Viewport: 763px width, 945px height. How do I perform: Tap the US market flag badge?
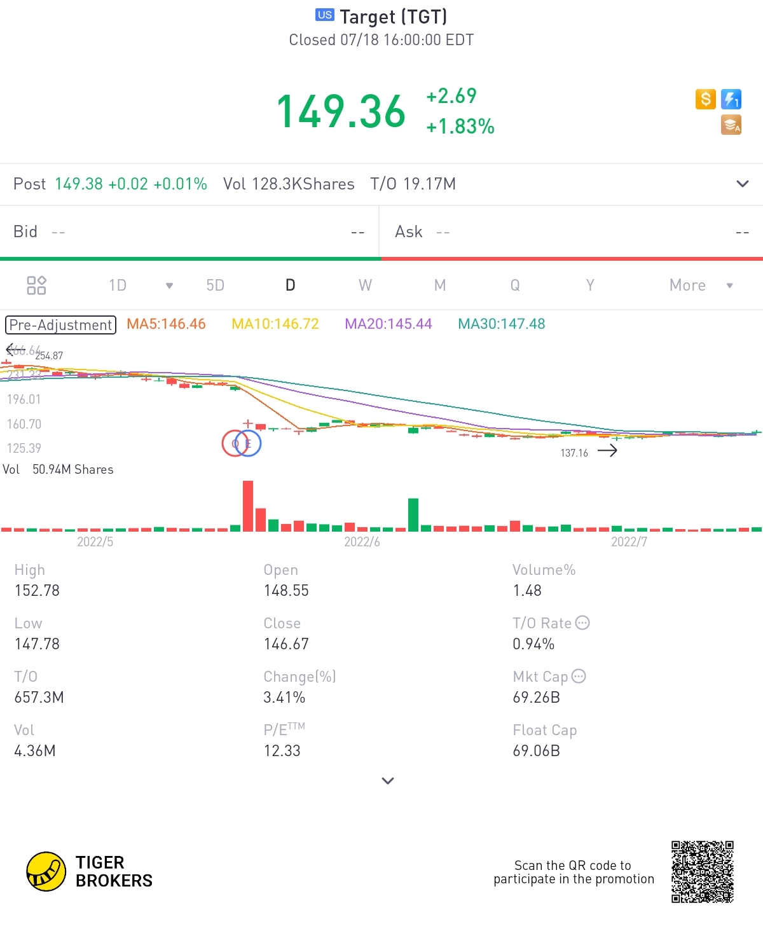click(324, 15)
